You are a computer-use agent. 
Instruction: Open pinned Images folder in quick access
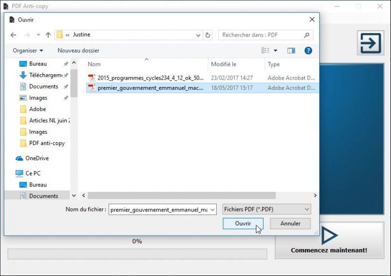point(33,98)
